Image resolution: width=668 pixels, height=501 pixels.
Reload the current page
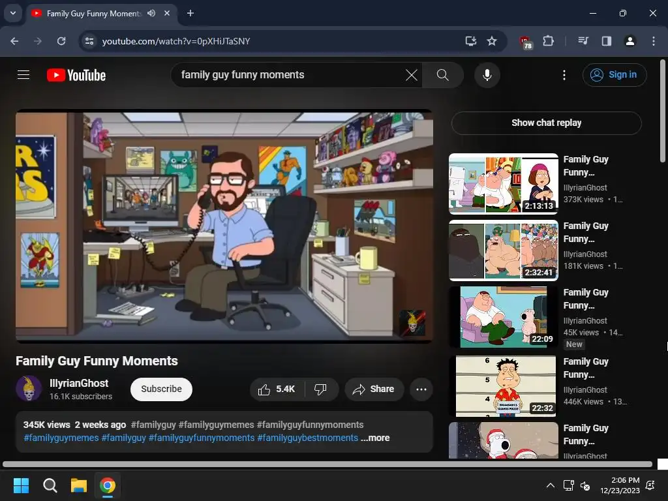61,41
